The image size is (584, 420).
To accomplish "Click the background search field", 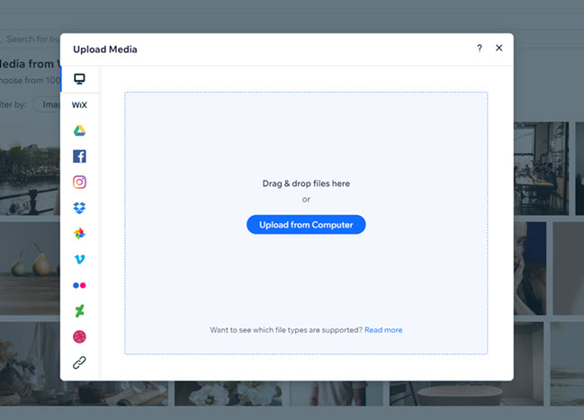I will (x=31, y=39).
